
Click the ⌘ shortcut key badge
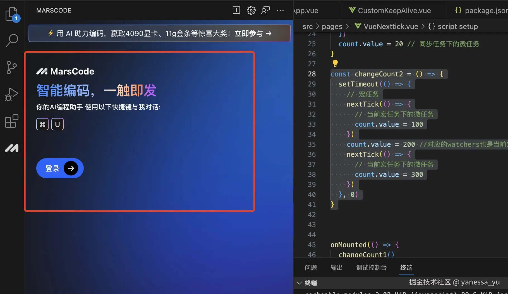coord(42,124)
